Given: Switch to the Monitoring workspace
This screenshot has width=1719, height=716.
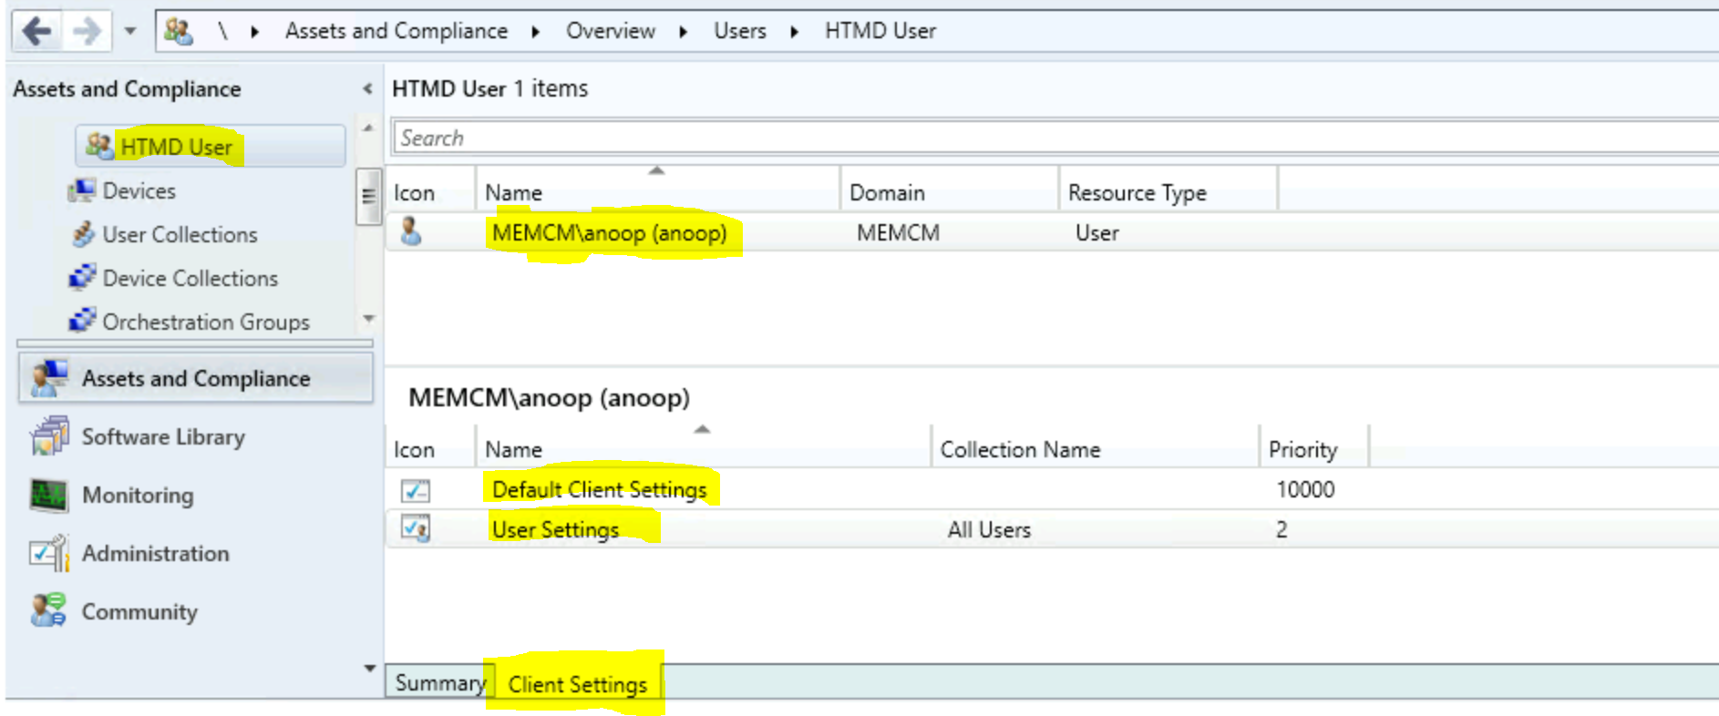Looking at the screenshot, I should tap(138, 496).
